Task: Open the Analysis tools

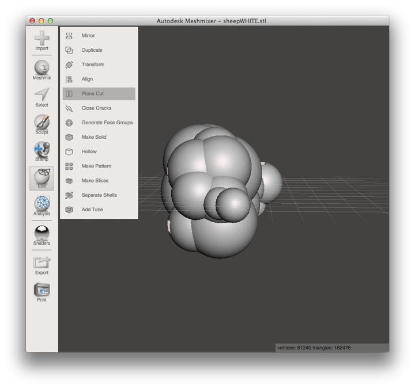Action: click(x=41, y=206)
